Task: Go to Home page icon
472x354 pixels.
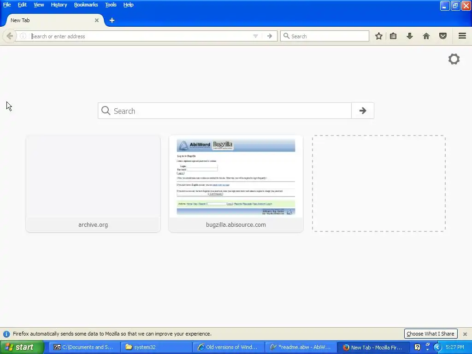Action: click(426, 36)
